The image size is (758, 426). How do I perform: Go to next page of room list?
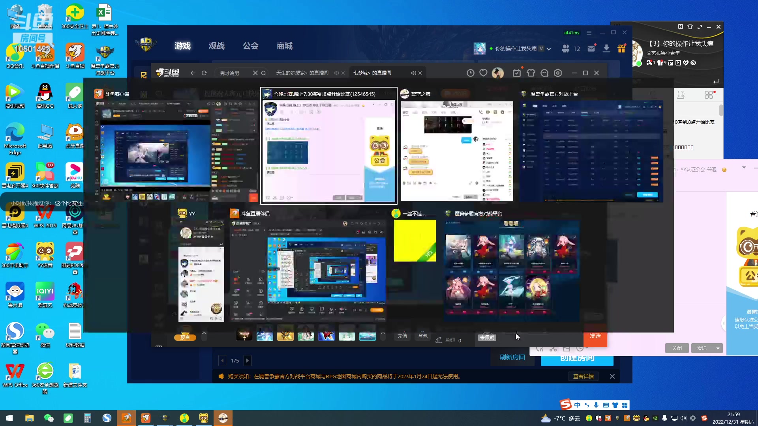[248, 360]
